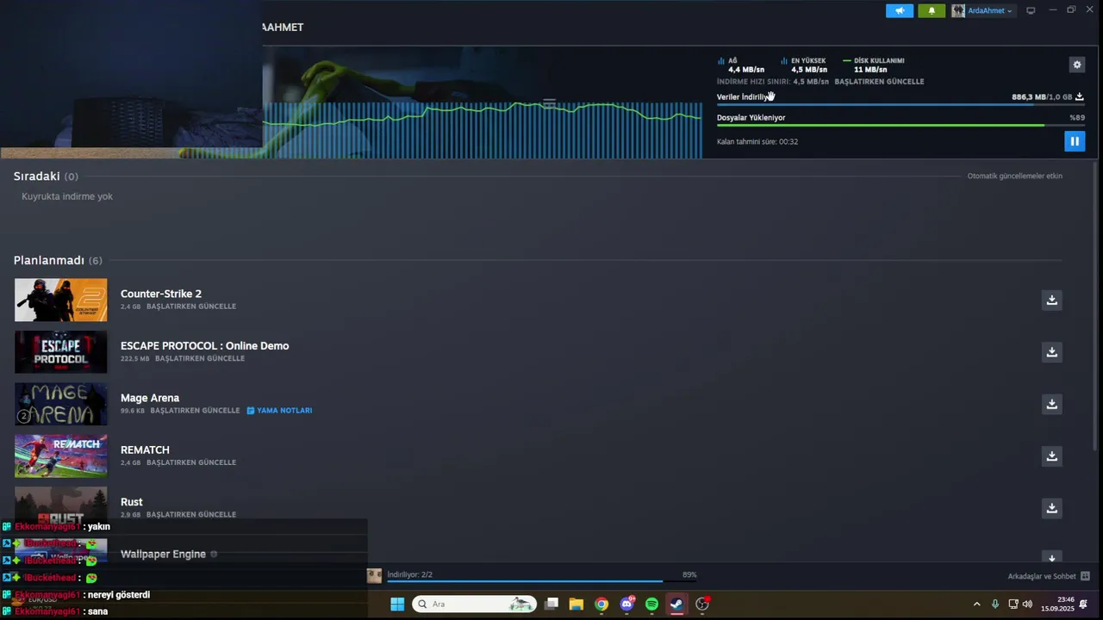This screenshot has height=620, width=1103.
Task: Click the ArdaAhmet profile avatar
Action: pyautogui.click(x=958, y=11)
